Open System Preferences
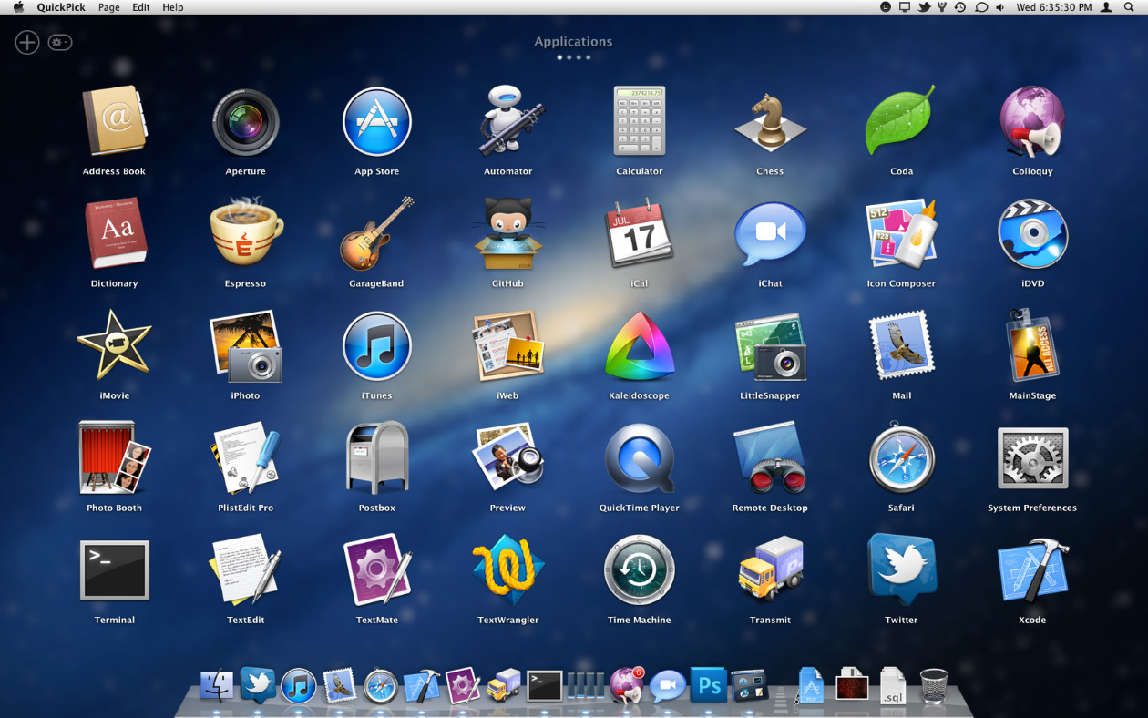 [x=1032, y=458]
